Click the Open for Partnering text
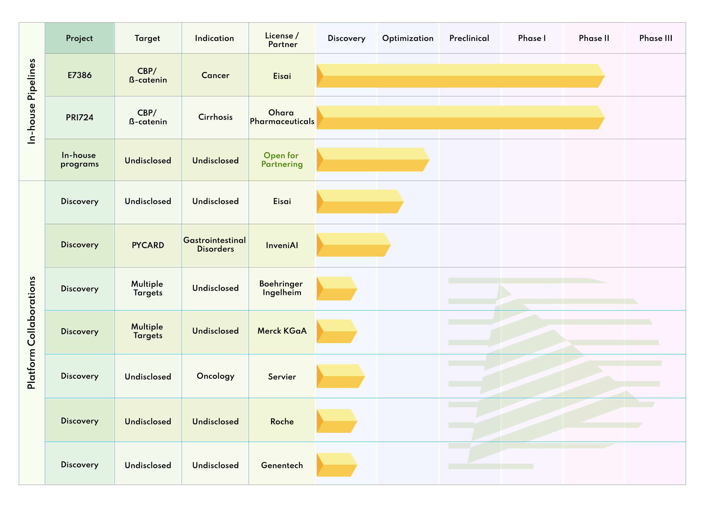Screen dimensions: 704x506 click(x=282, y=159)
